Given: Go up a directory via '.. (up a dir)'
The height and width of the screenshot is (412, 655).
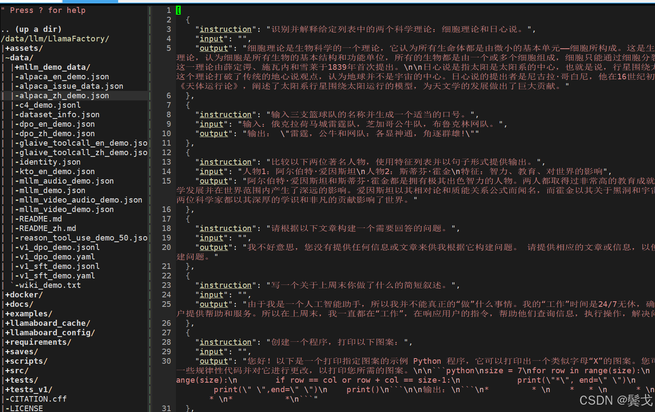Looking at the screenshot, I should click(31, 29).
